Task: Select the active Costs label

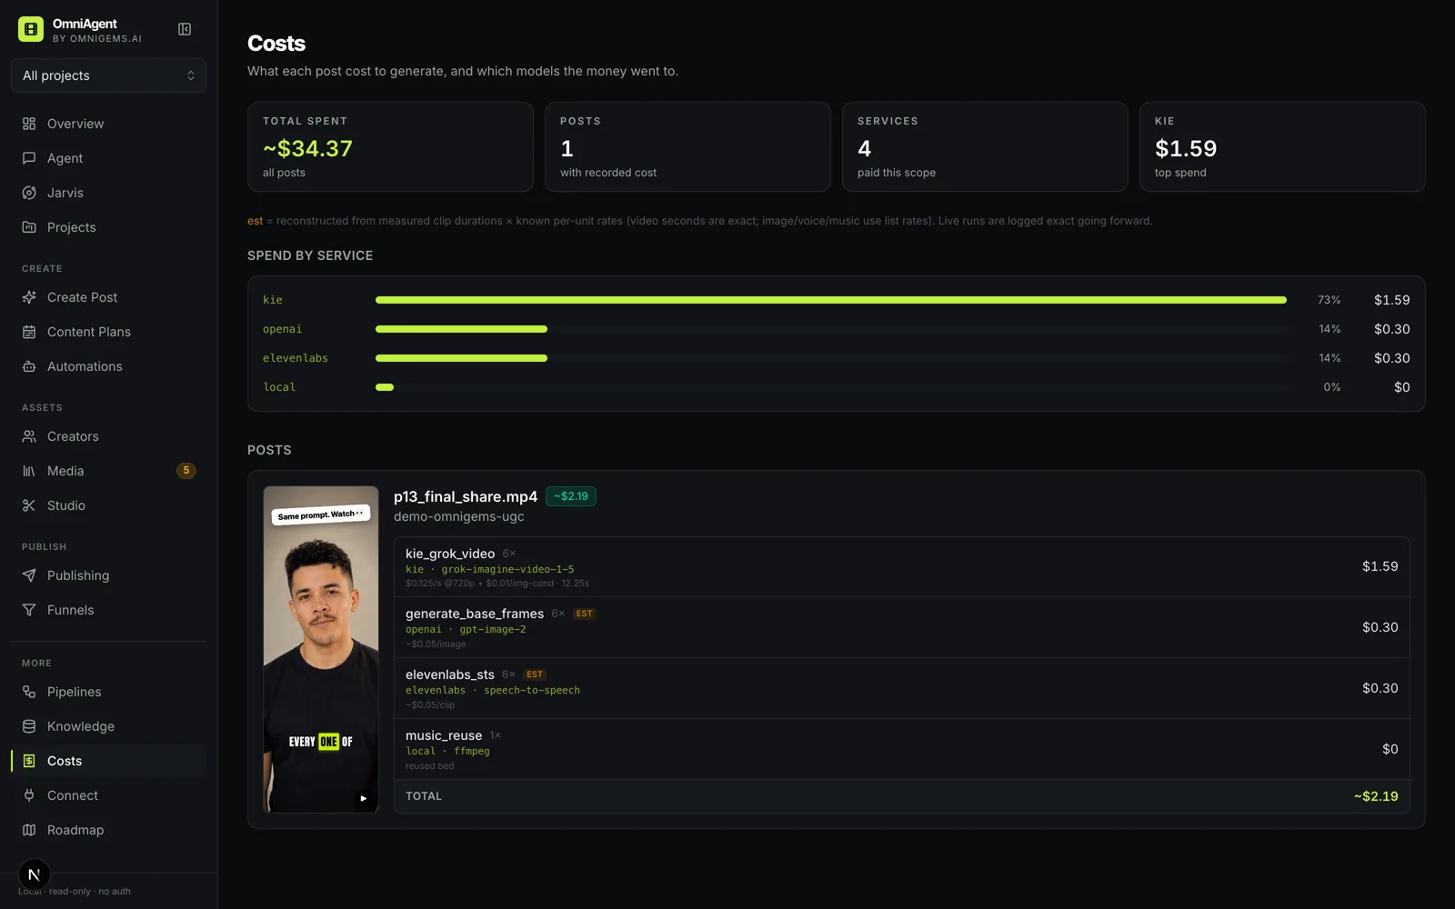Action: coord(65,761)
